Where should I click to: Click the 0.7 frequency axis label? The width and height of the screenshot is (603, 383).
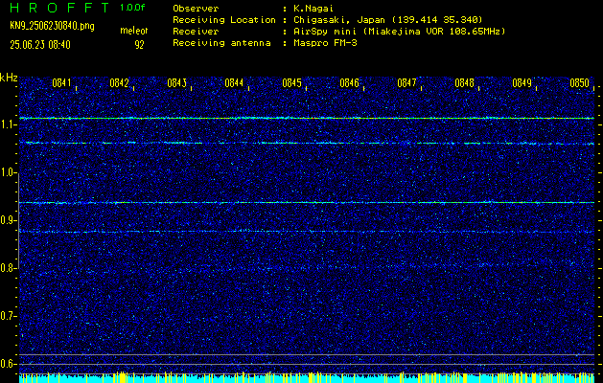tap(7, 316)
